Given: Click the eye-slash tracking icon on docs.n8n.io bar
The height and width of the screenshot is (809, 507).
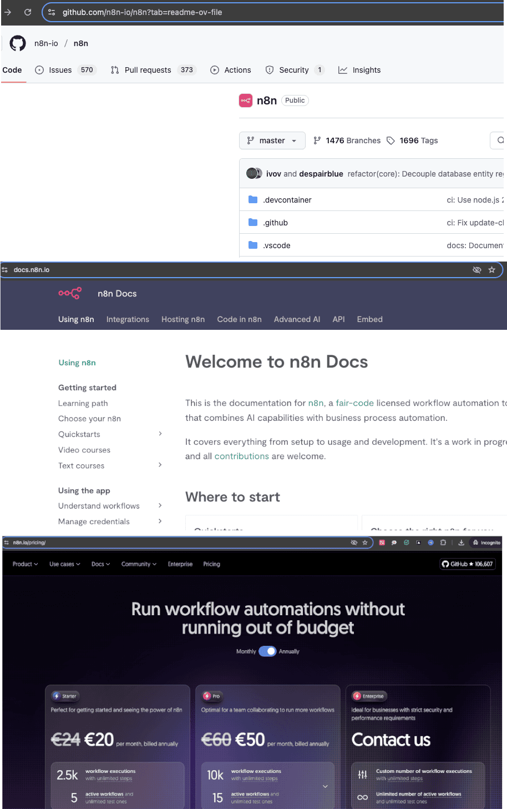Looking at the screenshot, I should (476, 270).
